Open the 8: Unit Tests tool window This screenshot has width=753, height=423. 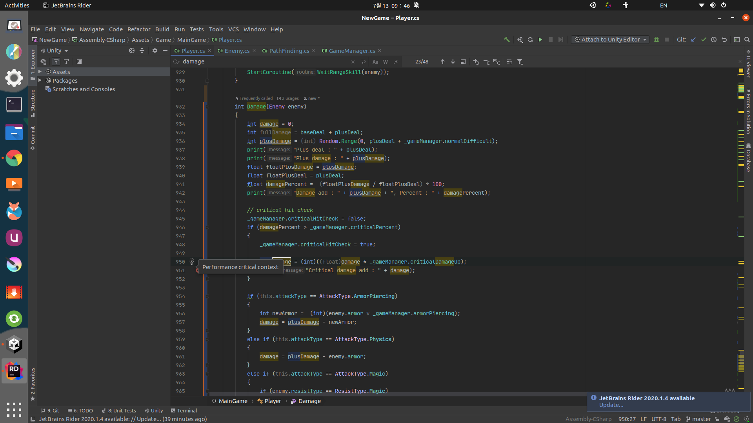pyautogui.click(x=119, y=410)
